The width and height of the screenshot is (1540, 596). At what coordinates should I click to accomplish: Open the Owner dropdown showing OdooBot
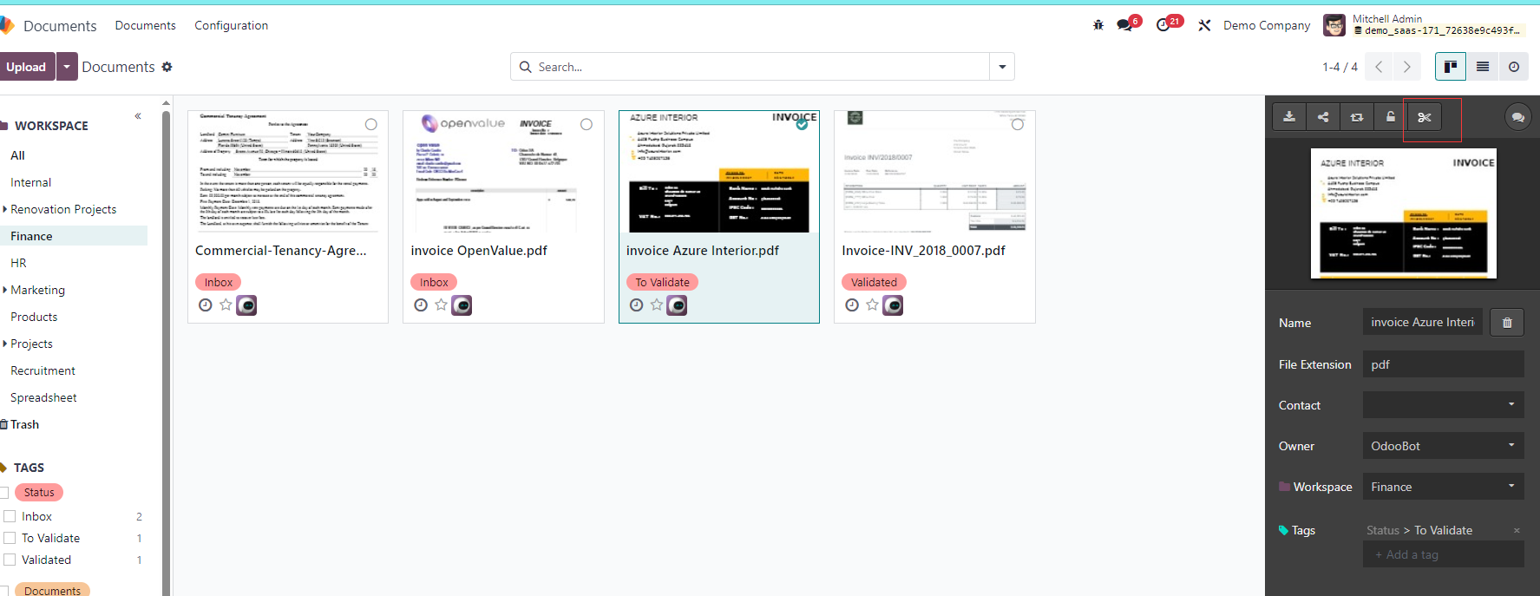[1443, 446]
